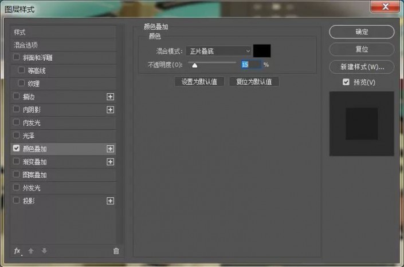Select the 内阴影 row label
The width and height of the screenshot is (404, 267).
tap(32, 110)
